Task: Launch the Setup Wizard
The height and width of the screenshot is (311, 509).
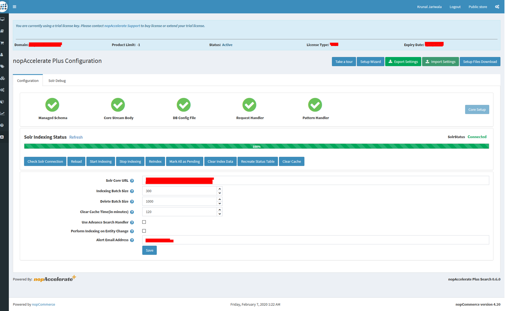Action: click(x=370, y=62)
